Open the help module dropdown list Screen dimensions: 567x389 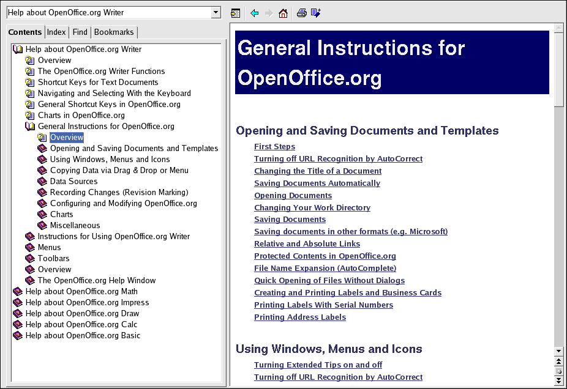pos(216,13)
